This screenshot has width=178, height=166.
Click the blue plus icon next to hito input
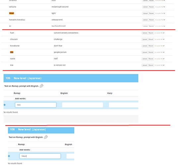5,105
